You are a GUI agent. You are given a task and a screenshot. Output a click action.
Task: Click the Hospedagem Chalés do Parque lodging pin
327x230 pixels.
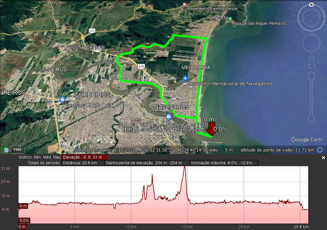tap(184, 4)
